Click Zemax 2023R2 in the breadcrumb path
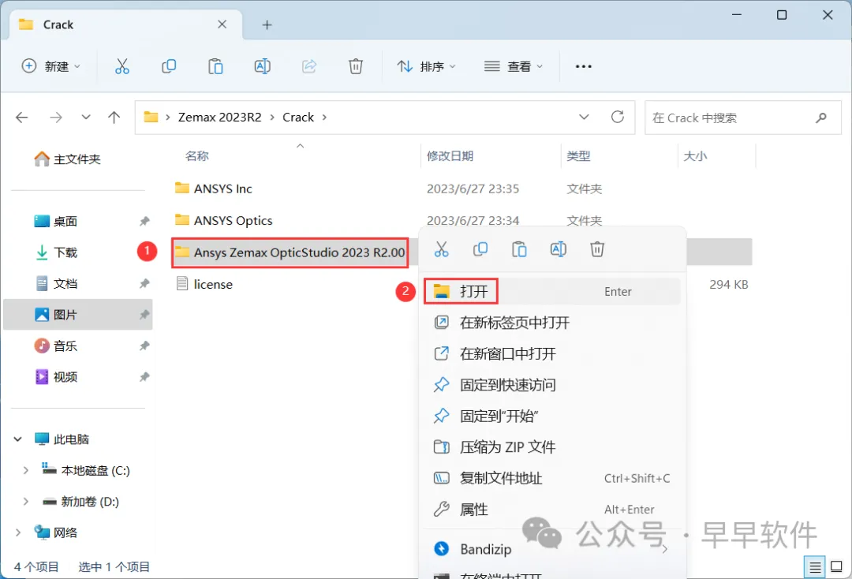 pyautogui.click(x=219, y=118)
